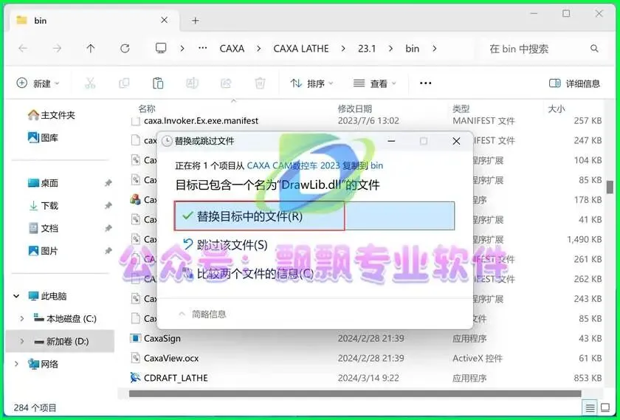Minimize the 替换或跳过文件 dialog
Screen dimensions: 620x420
coord(391,141)
